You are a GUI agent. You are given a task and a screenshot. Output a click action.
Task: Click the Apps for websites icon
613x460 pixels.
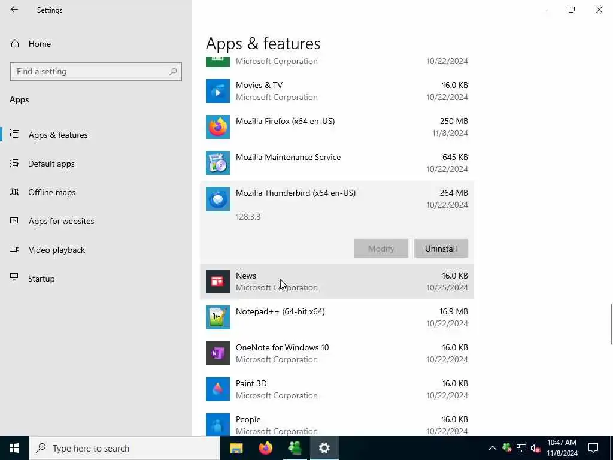[14, 220]
